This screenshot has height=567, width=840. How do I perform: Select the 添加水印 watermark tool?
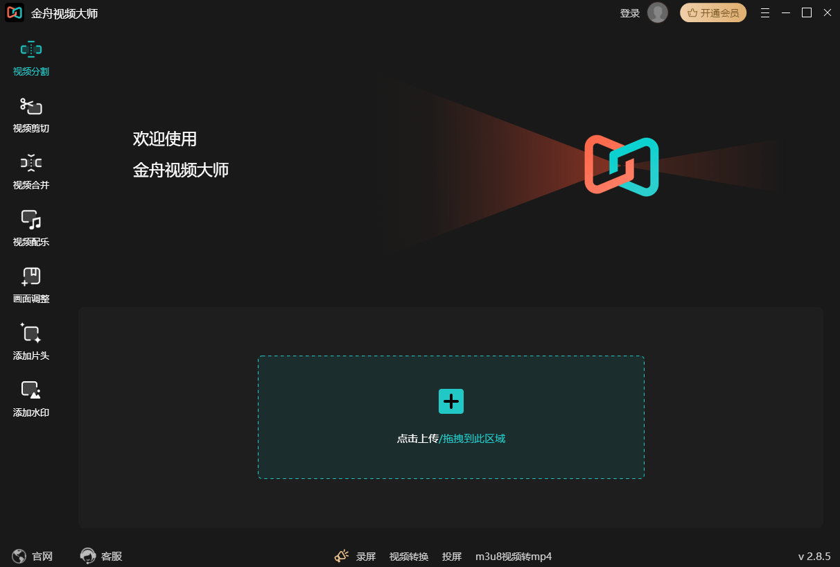coord(31,399)
